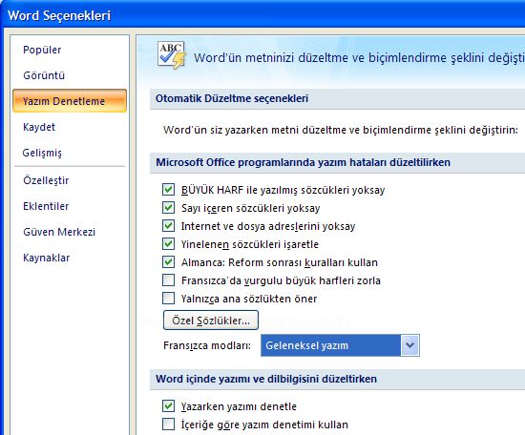Click the Özel Sözlükler button
525x435 pixels.
[x=211, y=321]
